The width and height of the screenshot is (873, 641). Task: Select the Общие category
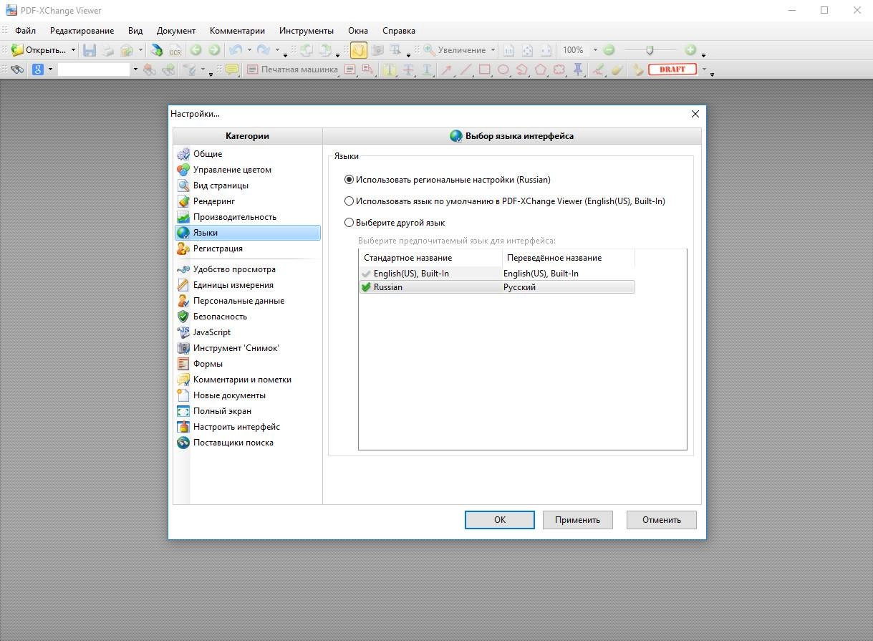click(x=248, y=154)
